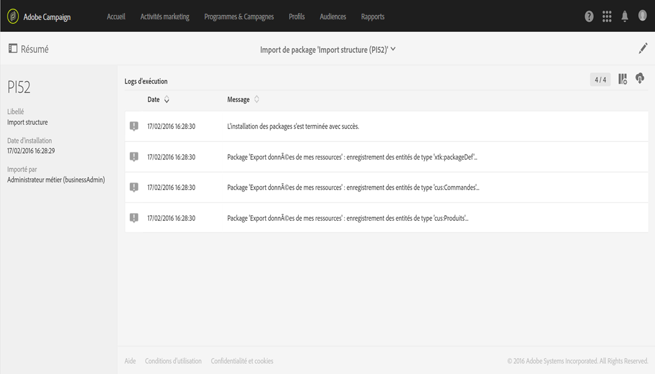655x374 pixels.
Task: Open the Activités marketing menu
Action: click(x=165, y=17)
